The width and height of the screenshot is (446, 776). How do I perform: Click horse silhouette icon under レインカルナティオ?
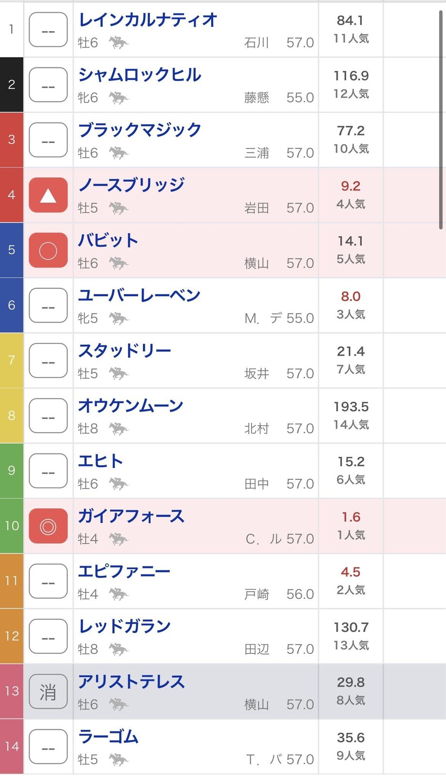118,43
